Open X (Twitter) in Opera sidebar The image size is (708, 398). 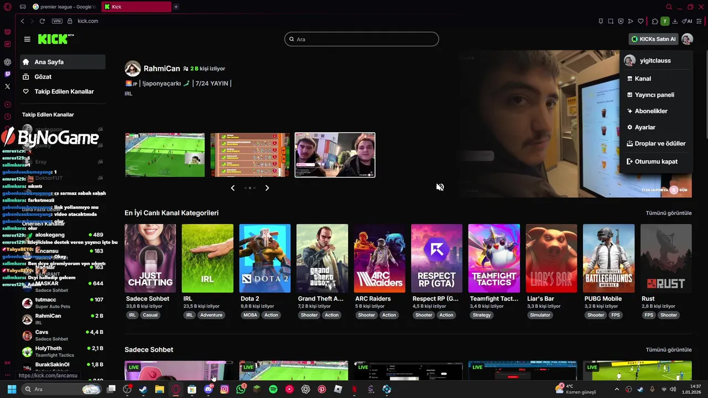click(x=7, y=86)
